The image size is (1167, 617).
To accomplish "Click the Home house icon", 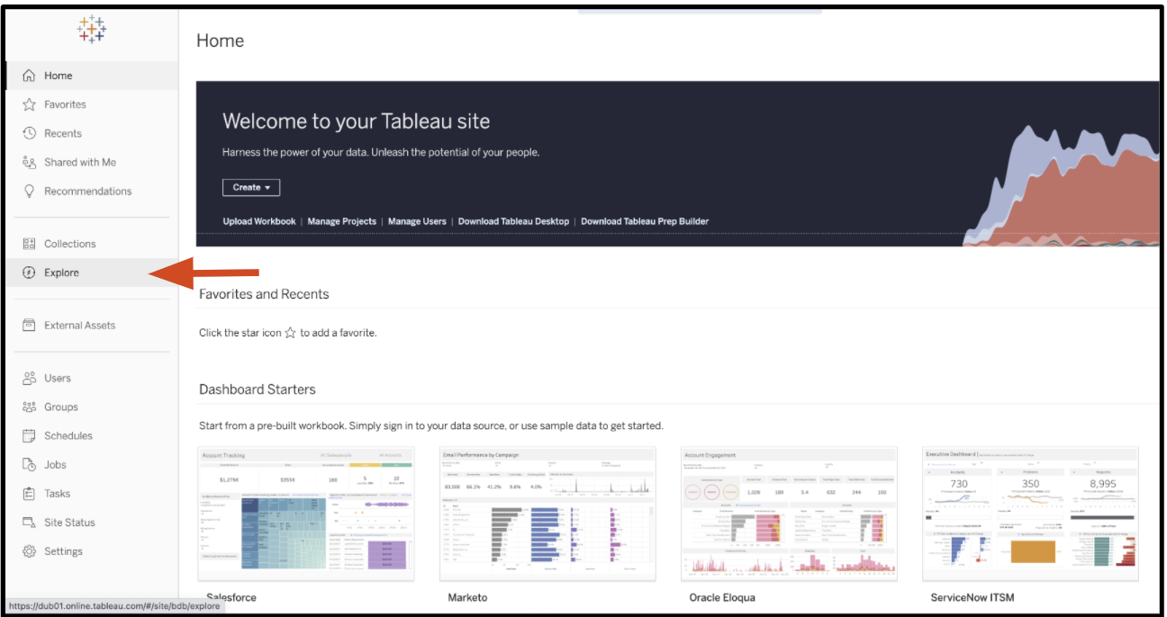I will point(29,76).
